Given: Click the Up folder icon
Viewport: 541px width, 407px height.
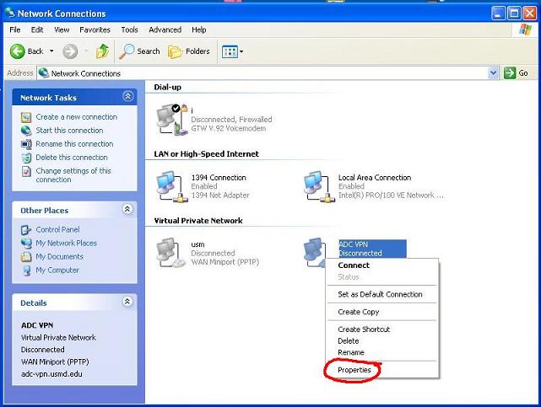Looking at the screenshot, I should (x=102, y=51).
